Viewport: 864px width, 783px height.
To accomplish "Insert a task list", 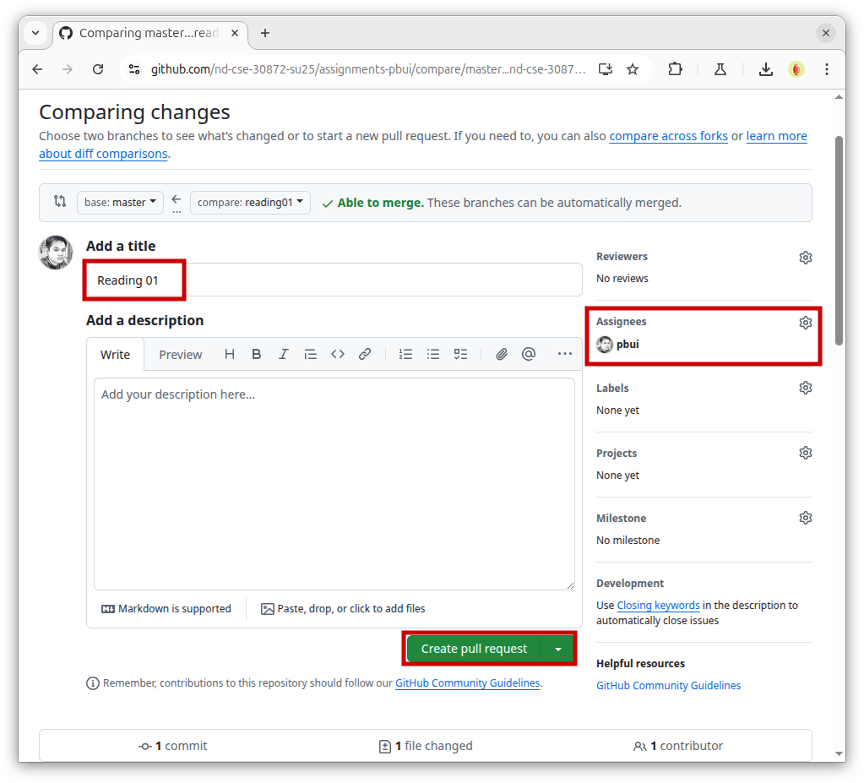I will point(460,354).
